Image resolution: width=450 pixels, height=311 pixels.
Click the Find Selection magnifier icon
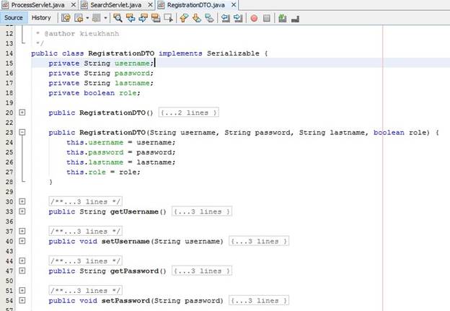pos(118,18)
